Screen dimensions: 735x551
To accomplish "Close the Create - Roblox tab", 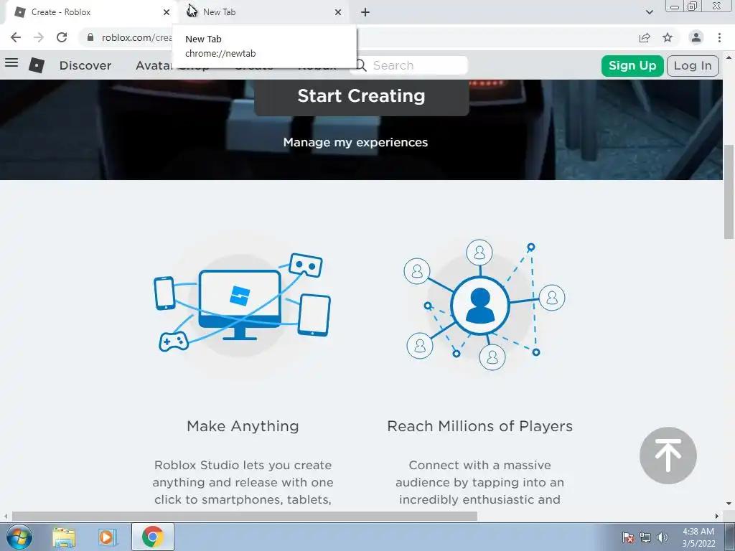I will (167, 12).
